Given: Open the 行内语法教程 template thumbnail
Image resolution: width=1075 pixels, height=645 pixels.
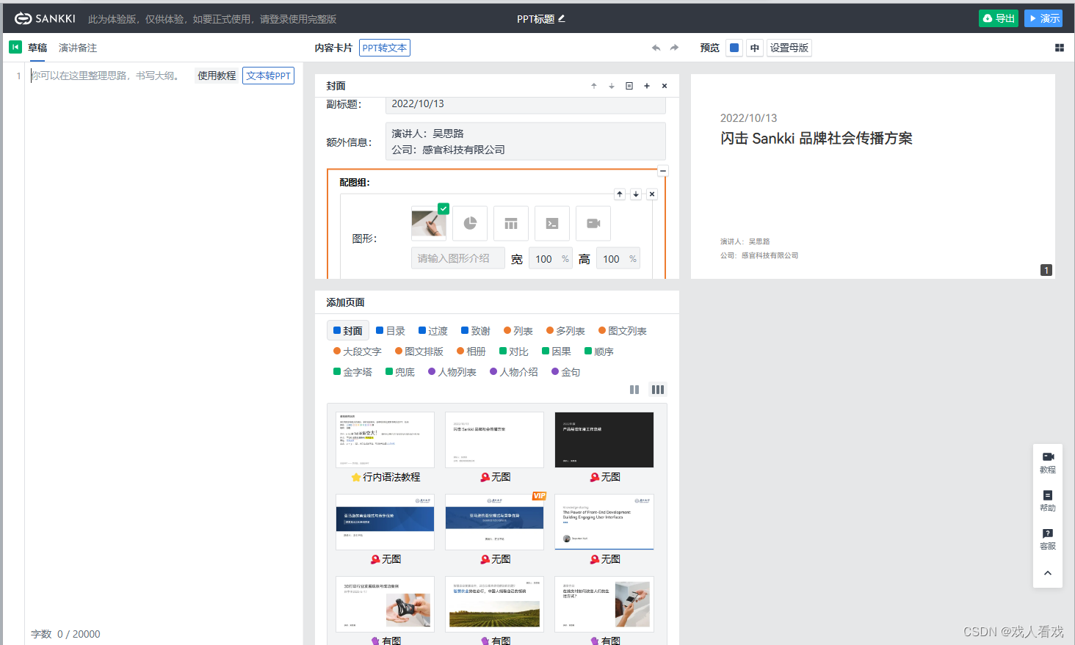Looking at the screenshot, I should (385, 440).
